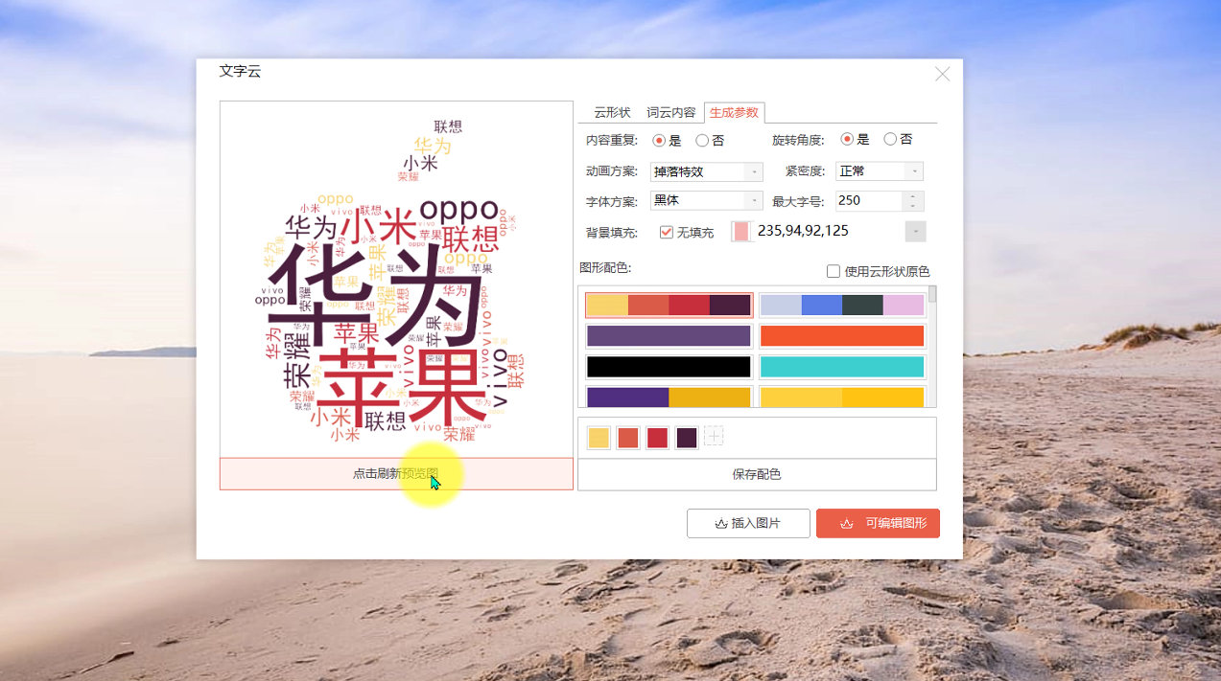Viewport: 1221px width, 681px height.
Task: Click the RGBA value 235,94,92,125
Action: (x=803, y=231)
